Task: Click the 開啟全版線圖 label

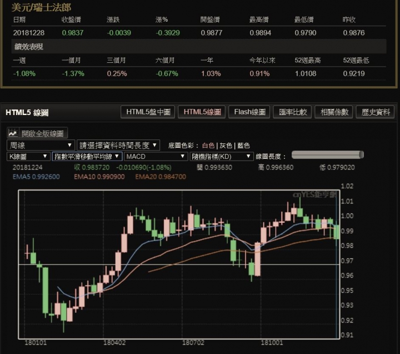Action: point(42,133)
